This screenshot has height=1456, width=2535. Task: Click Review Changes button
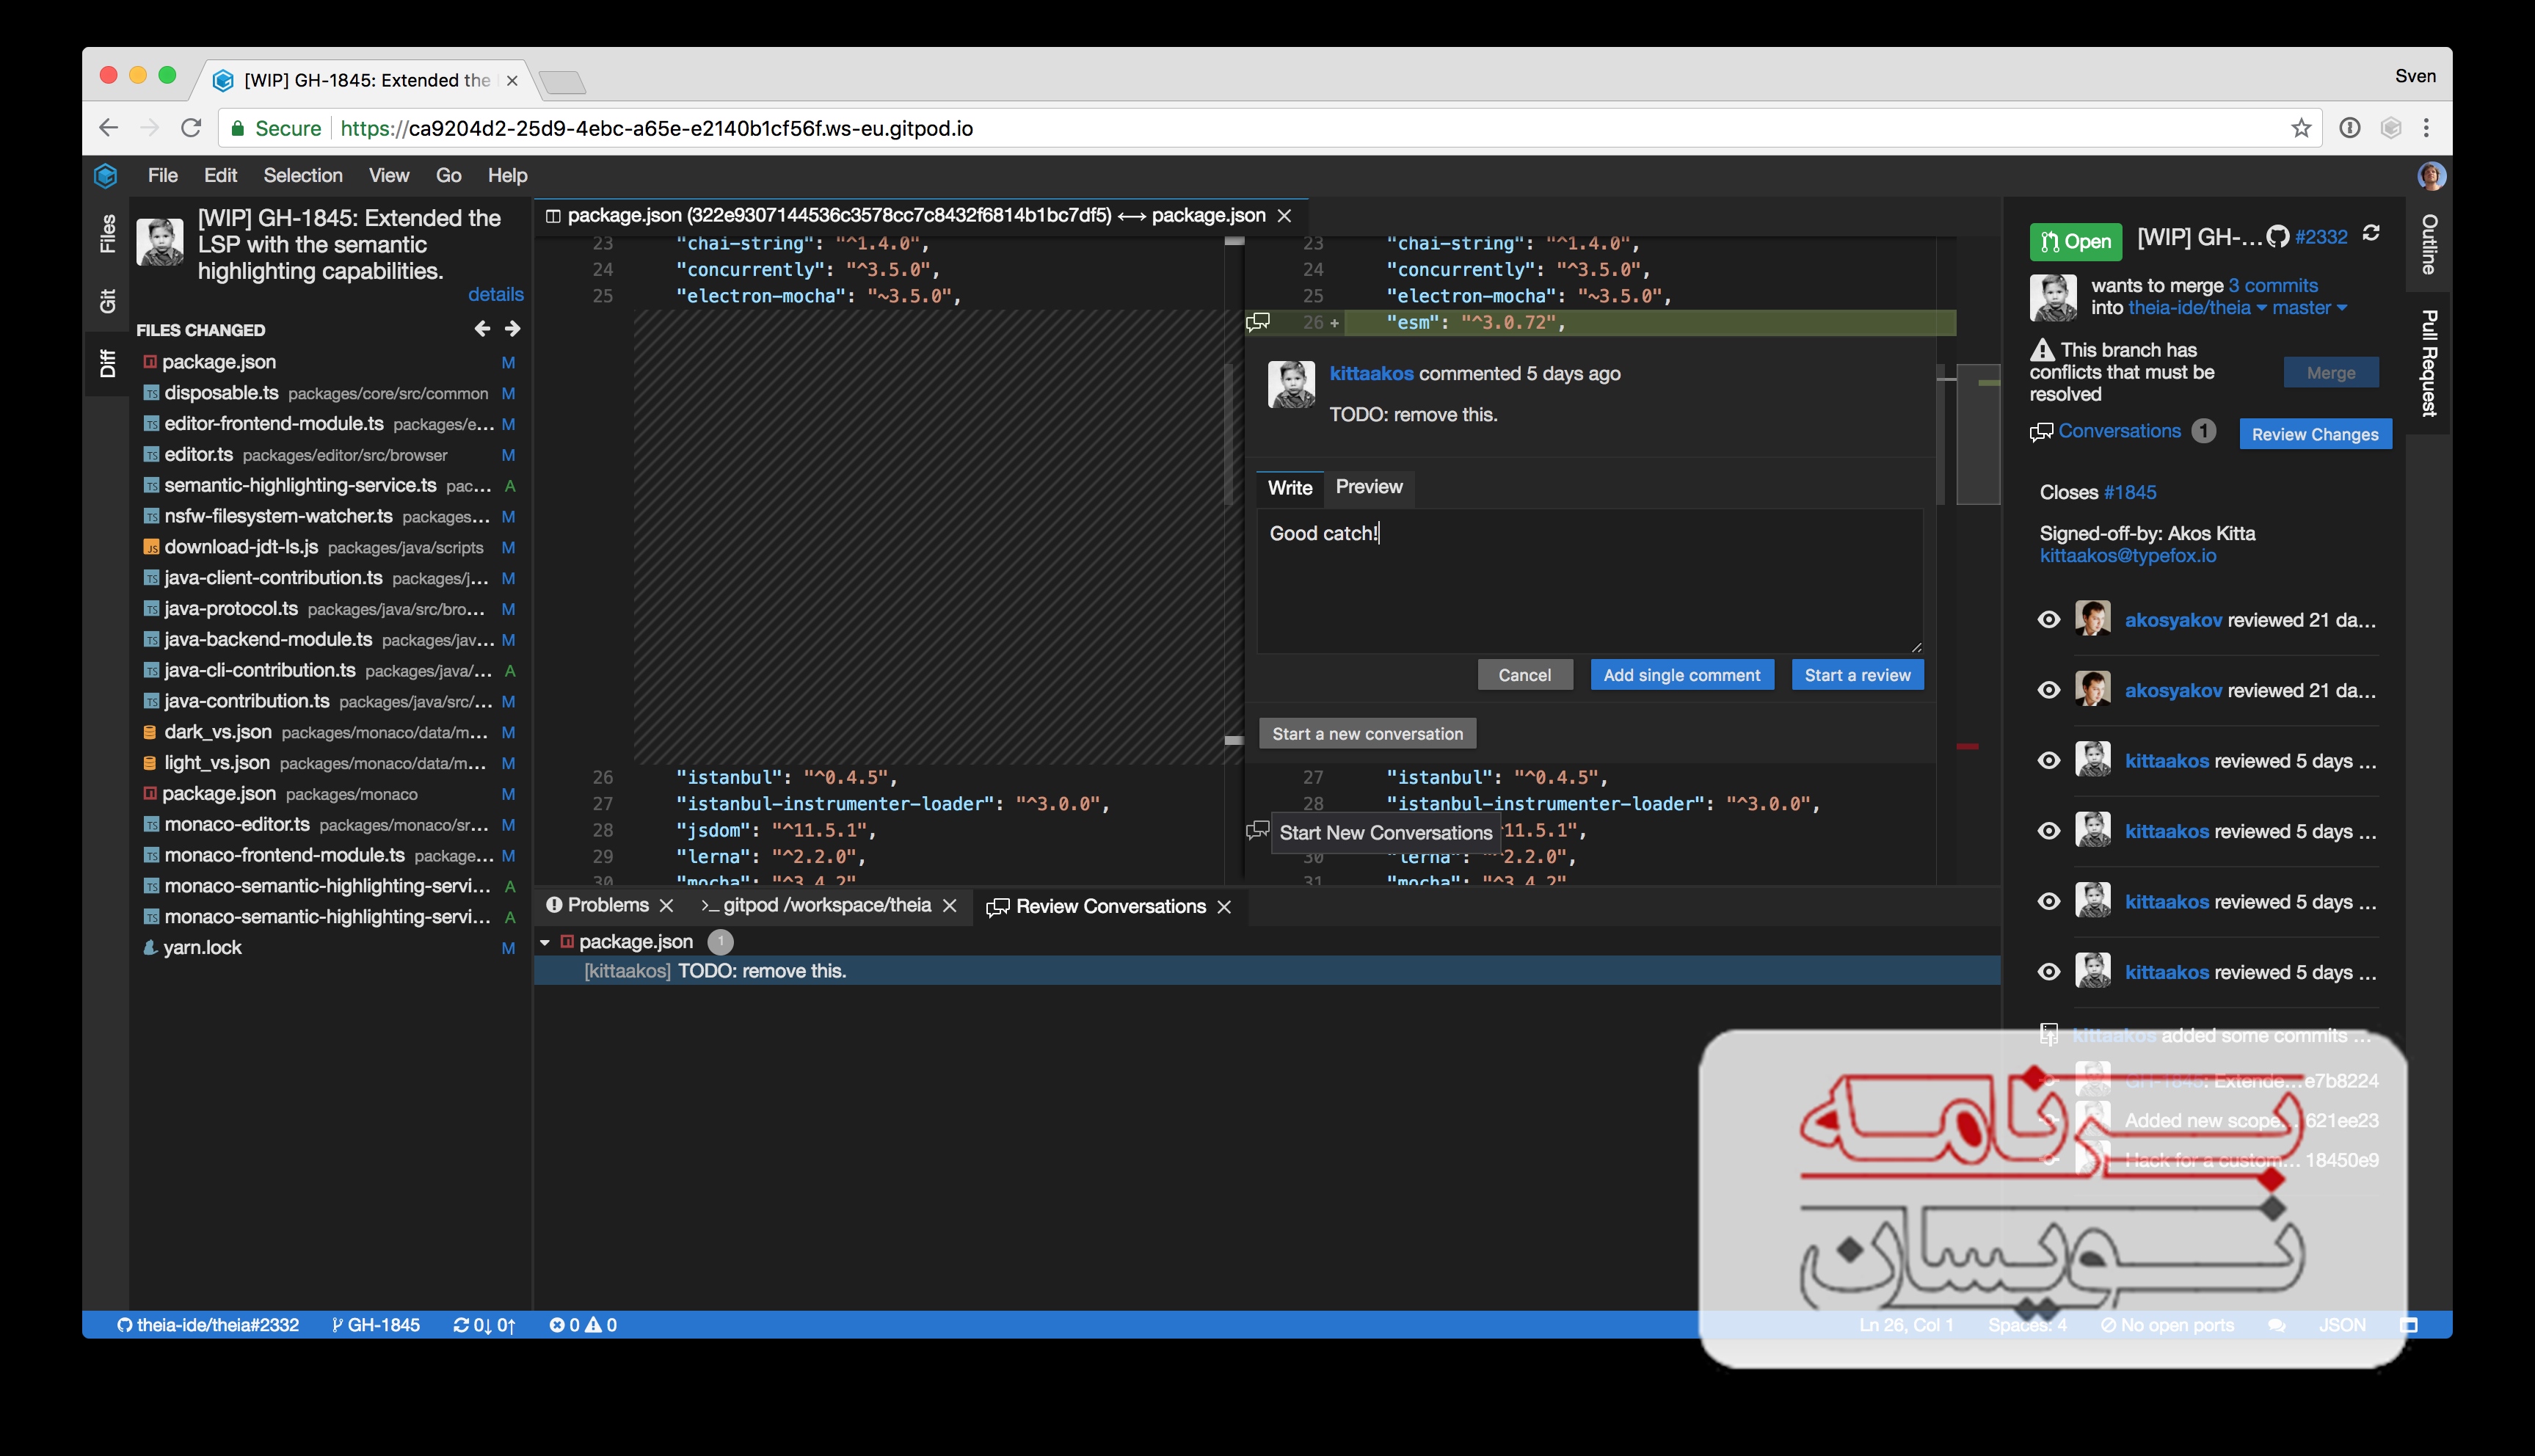coord(2315,434)
